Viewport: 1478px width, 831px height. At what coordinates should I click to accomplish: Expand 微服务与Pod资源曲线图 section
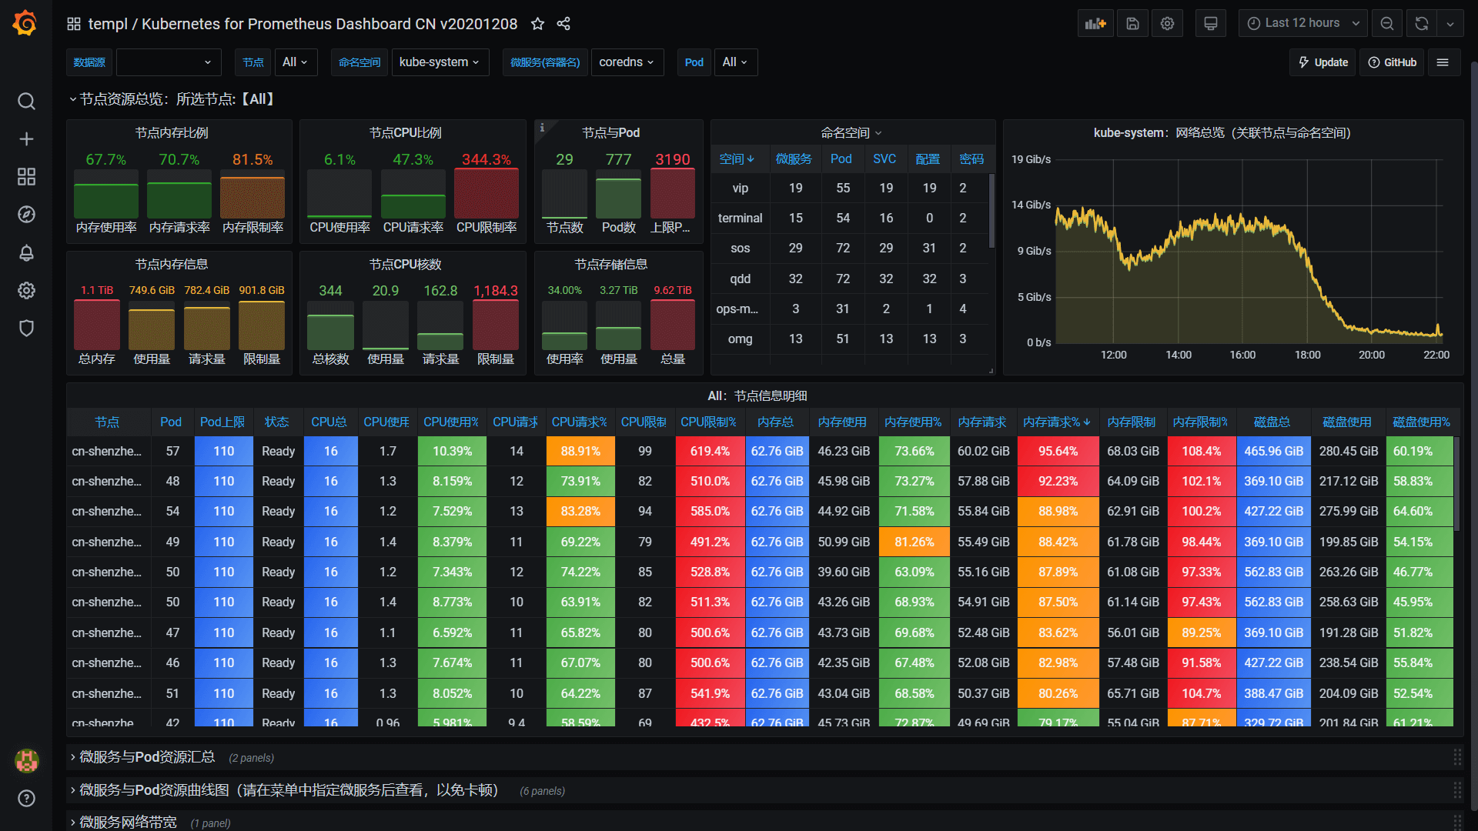77,790
